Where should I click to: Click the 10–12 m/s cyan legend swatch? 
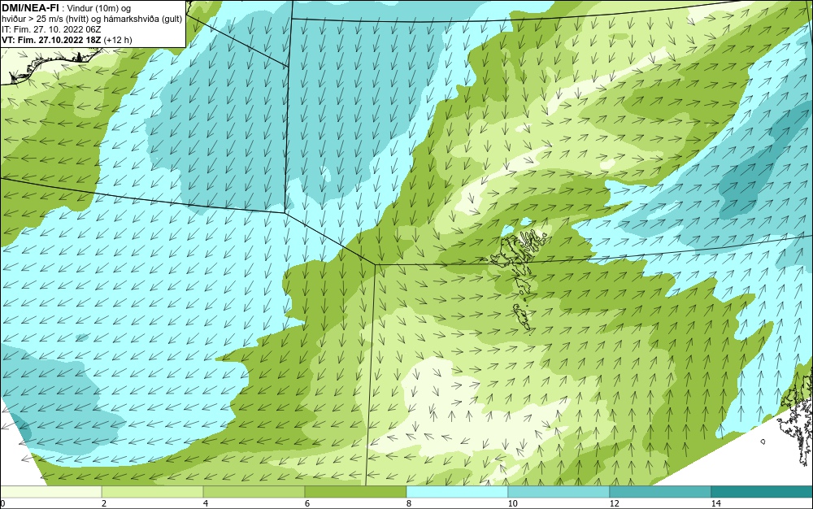559,492
